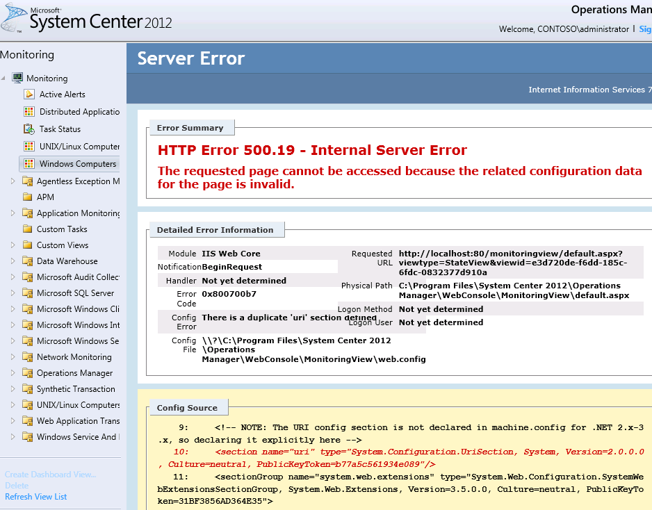Click the Refresh View List link
The width and height of the screenshot is (652, 510).
pos(35,497)
